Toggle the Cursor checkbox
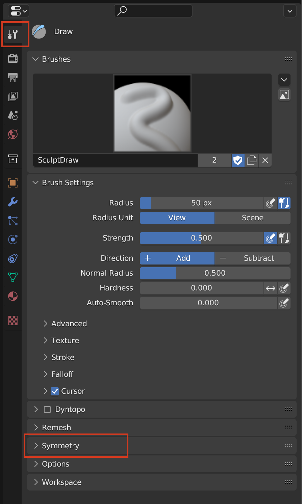The height and width of the screenshot is (504, 302). (55, 391)
